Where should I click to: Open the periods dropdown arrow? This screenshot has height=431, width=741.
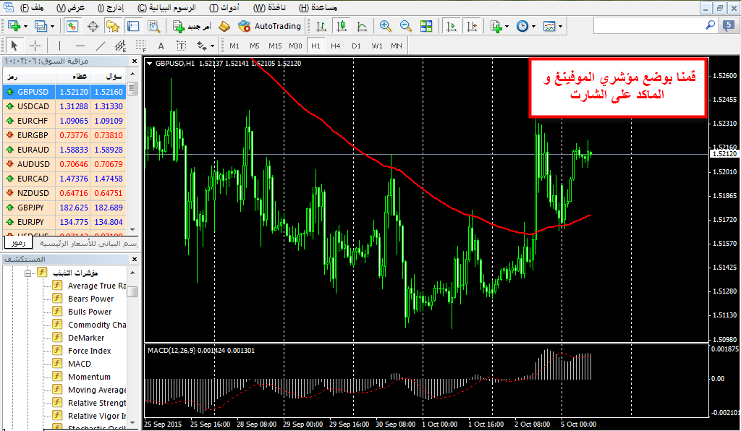(x=533, y=27)
